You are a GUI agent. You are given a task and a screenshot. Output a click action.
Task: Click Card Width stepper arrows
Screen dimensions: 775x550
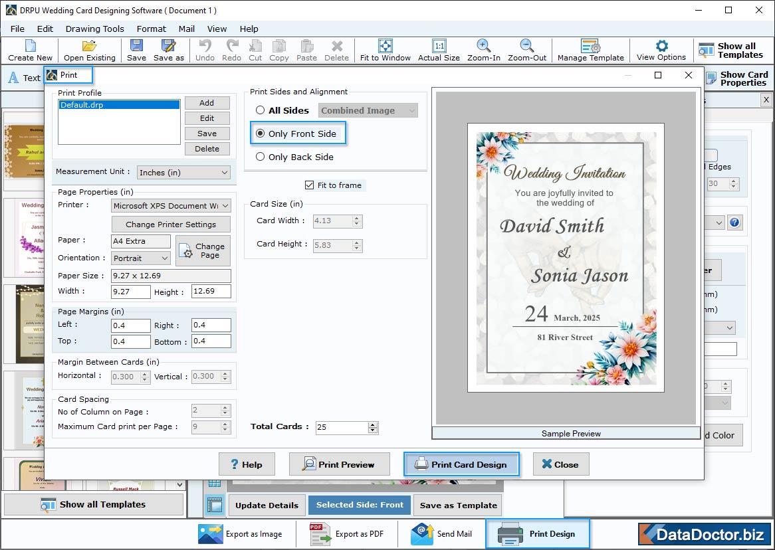pyautogui.click(x=357, y=221)
